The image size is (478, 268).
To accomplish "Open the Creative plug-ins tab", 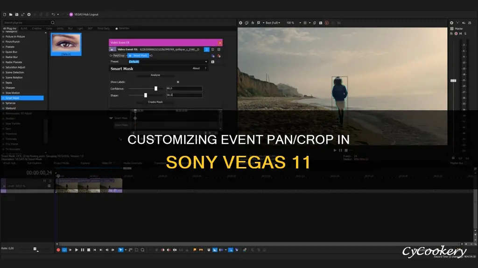I will 37,28.
